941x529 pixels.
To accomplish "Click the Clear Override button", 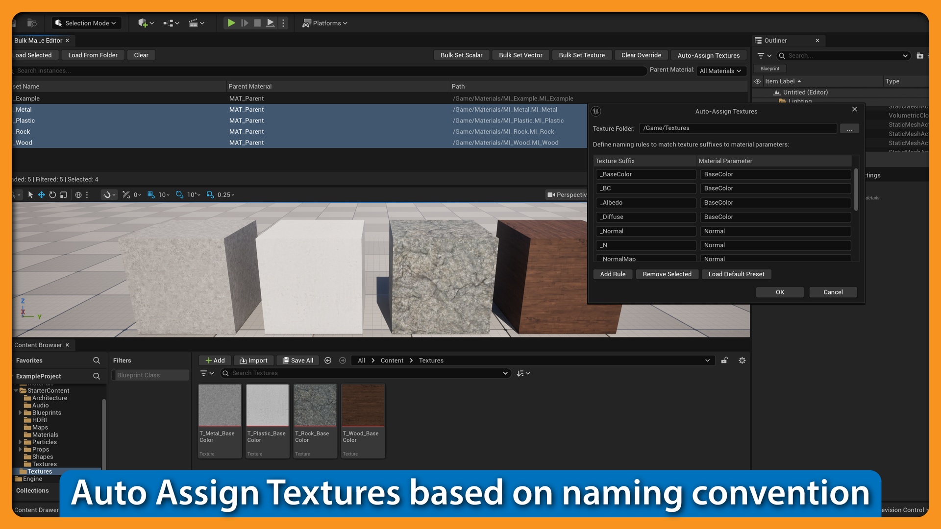I will point(641,55).
